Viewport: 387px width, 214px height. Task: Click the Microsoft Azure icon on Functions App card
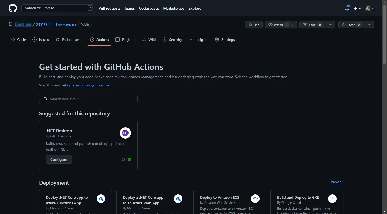click(x=101, y=199)
